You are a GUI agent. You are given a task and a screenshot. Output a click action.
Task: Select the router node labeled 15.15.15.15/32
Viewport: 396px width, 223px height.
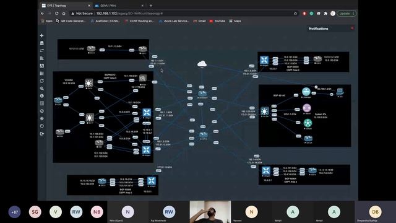(x=102, y=181)
